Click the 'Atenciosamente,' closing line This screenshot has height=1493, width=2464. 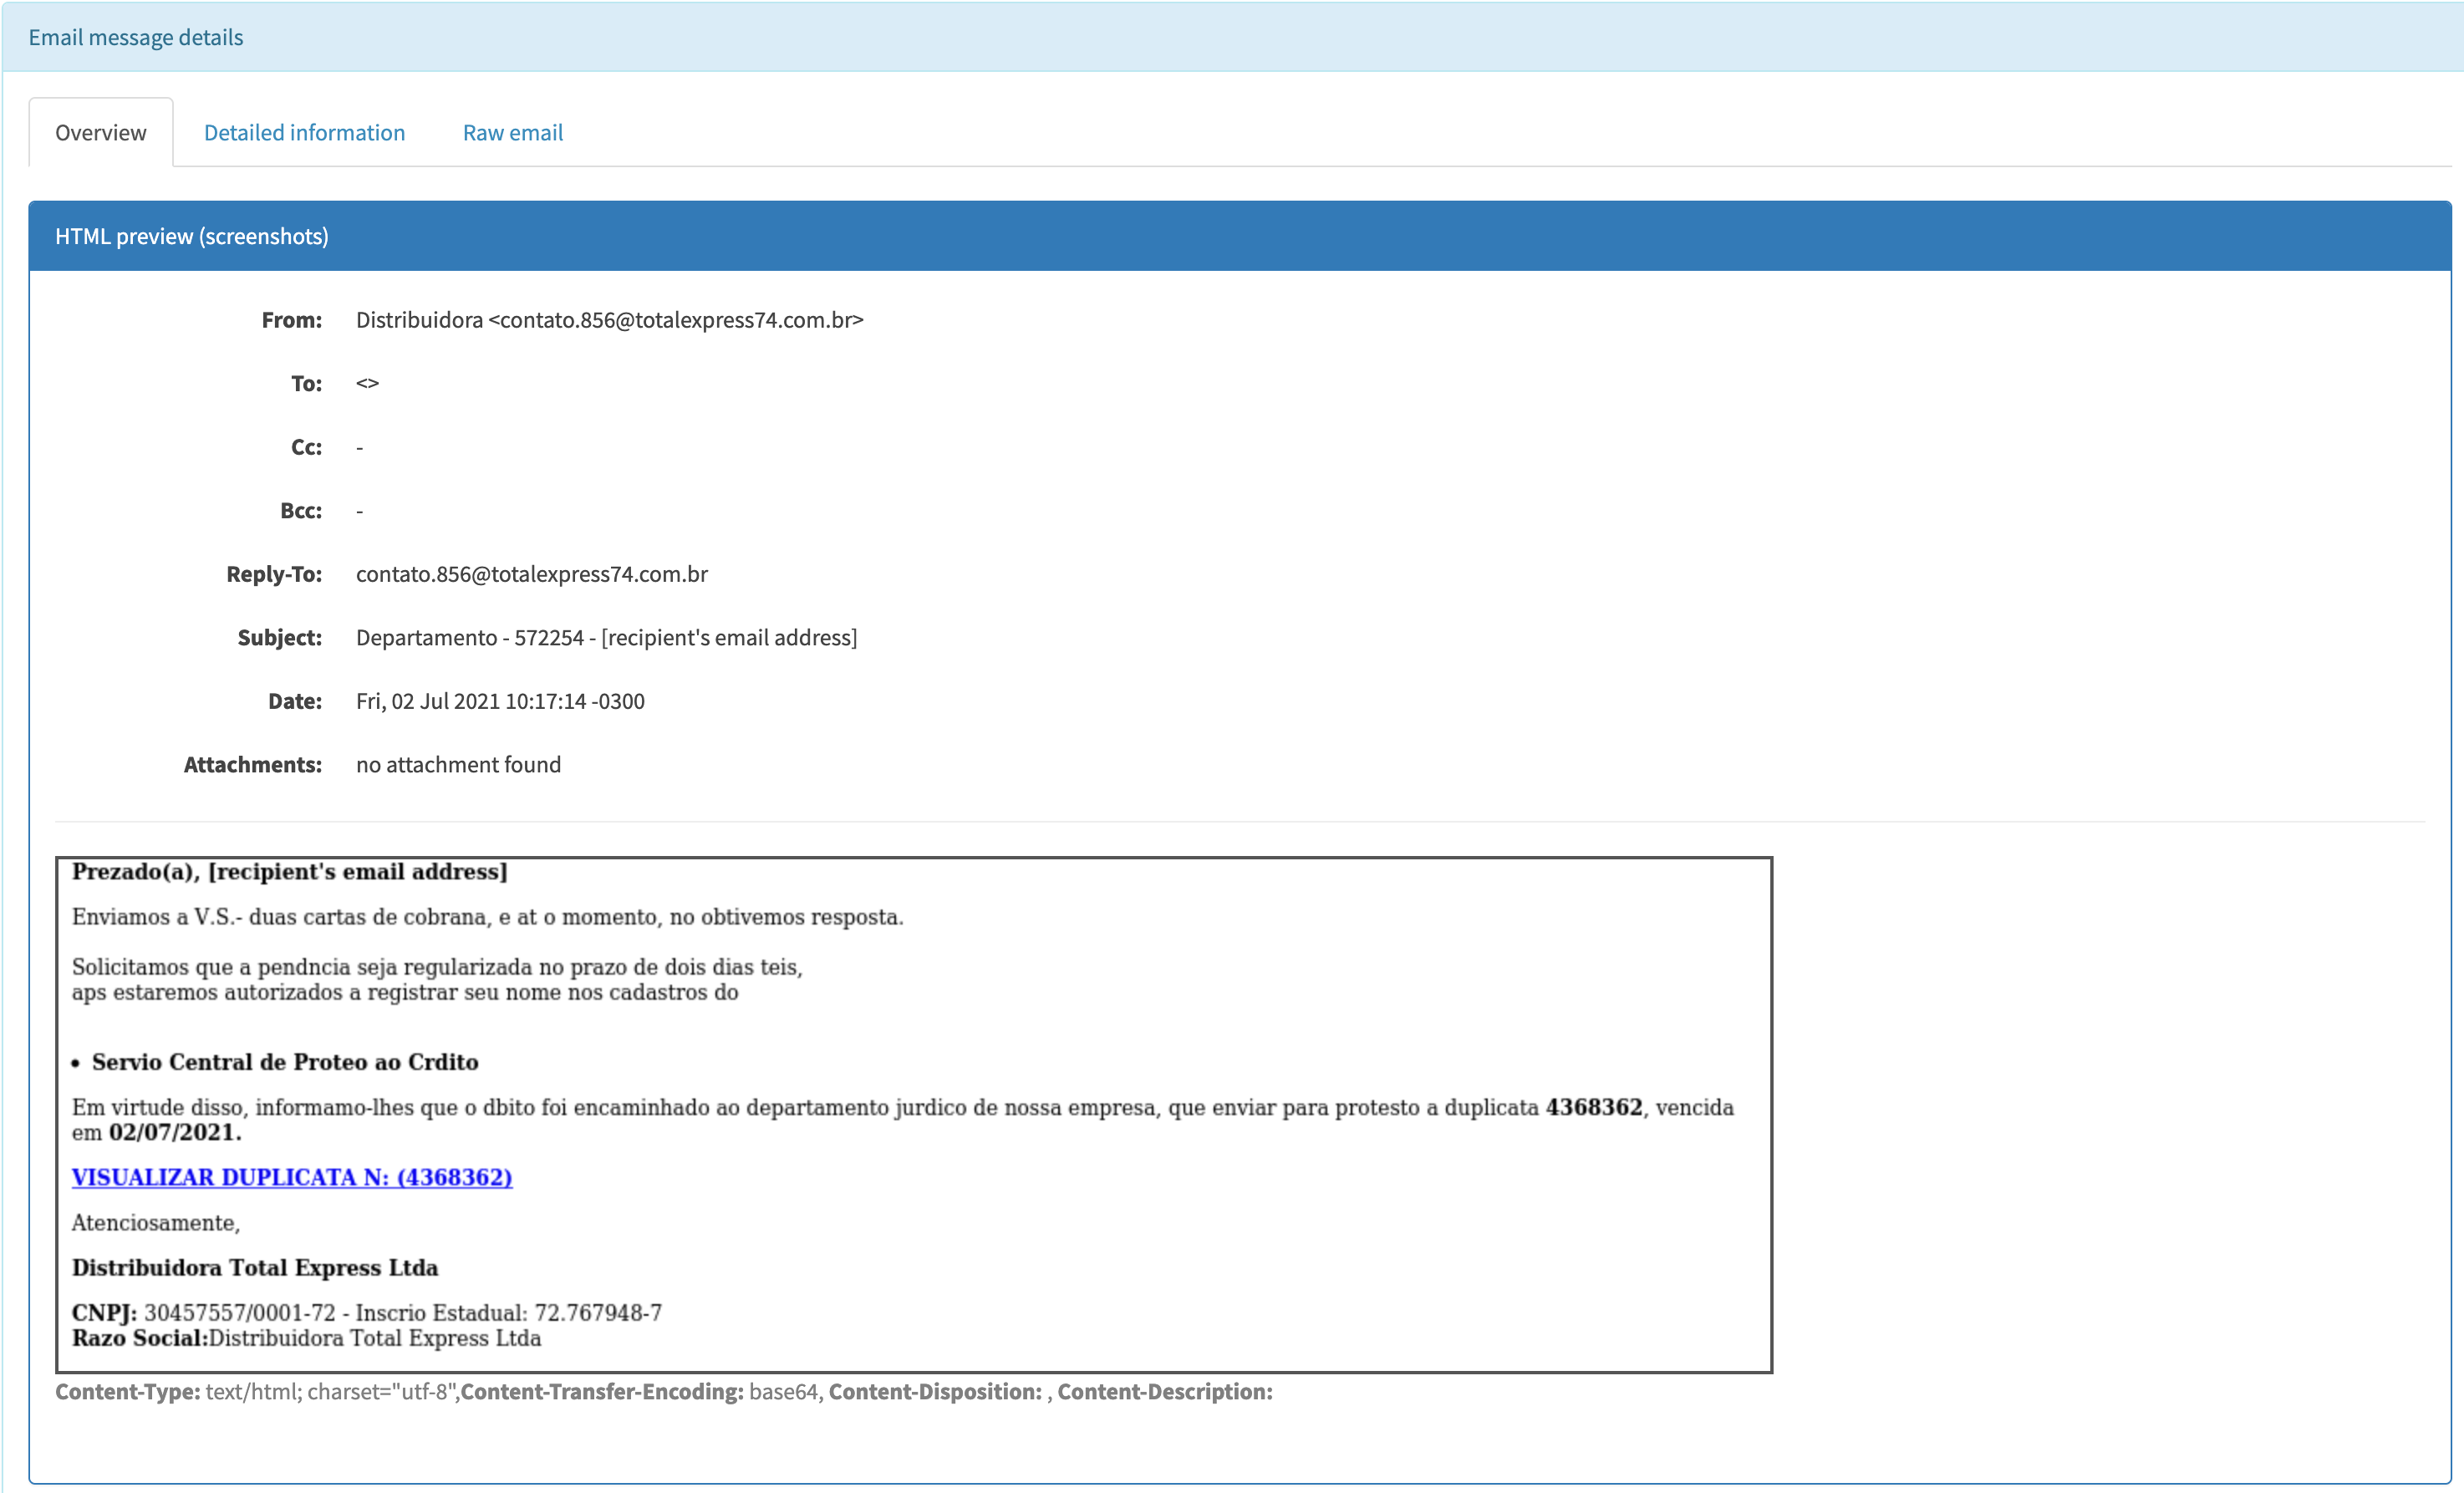(x=156, y=1223)
